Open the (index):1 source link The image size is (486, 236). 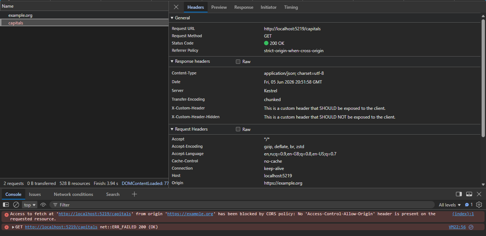463,214
